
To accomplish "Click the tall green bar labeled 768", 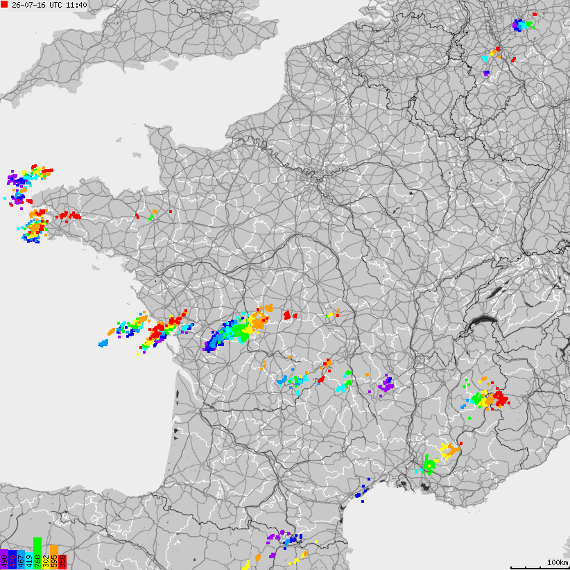I will [x=37, y=553].
